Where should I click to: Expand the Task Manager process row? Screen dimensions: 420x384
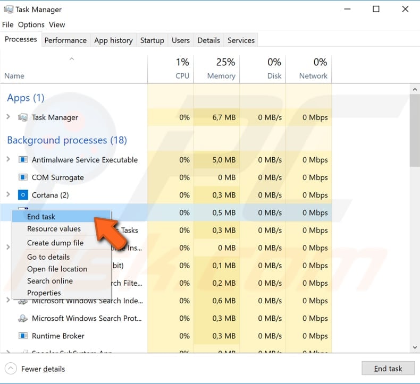click(x=8, y=117)
